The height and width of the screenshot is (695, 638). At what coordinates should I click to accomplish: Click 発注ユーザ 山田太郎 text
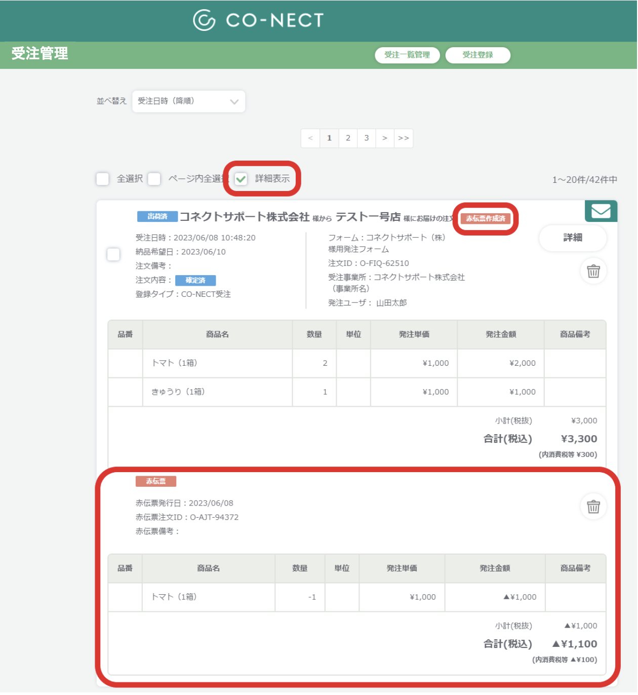coord(368,303)
